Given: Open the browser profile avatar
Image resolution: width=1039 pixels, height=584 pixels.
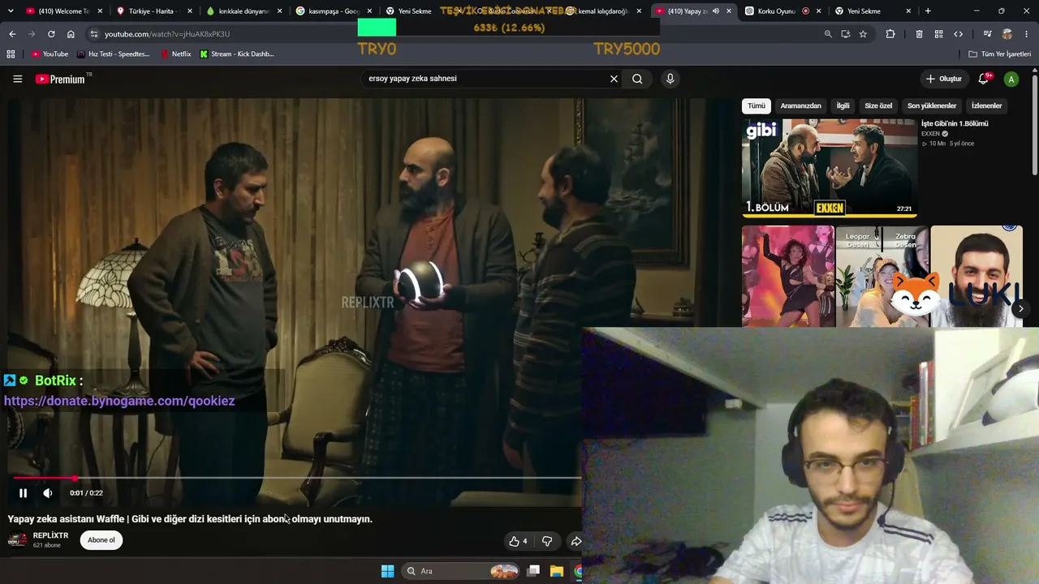Looking at the screenshot, I should [1007, 34].
